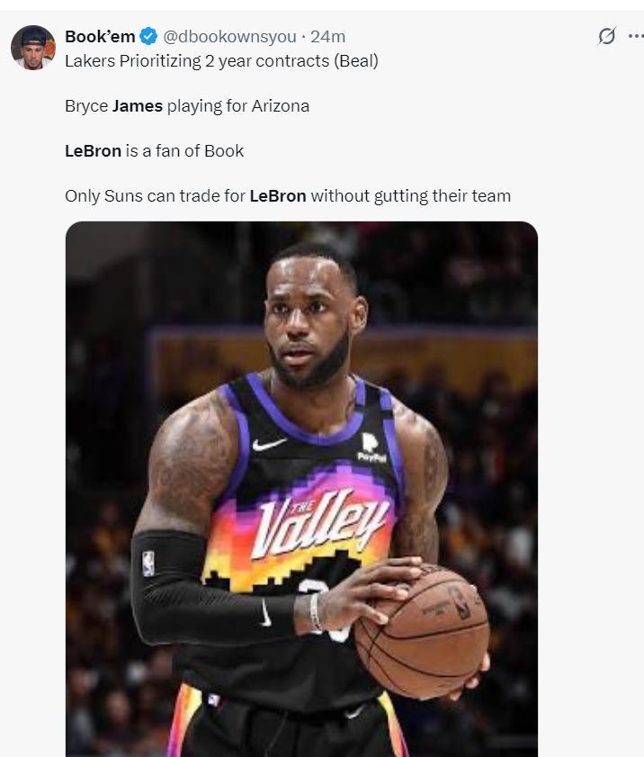Open the three-dot more options menu

click(636, 36)
